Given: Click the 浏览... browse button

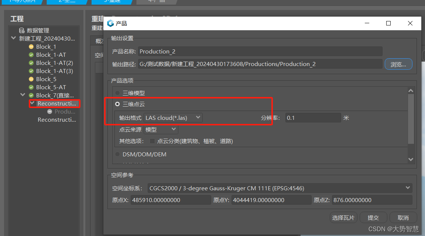Looking at the screenshot, I should [x=398, y=64].
